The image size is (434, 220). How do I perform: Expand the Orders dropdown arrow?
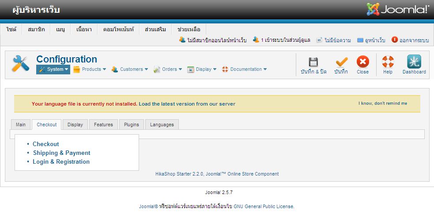(180, 70)
